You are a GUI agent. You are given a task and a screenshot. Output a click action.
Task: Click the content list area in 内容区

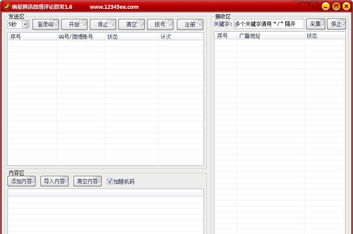pos(106,212)
